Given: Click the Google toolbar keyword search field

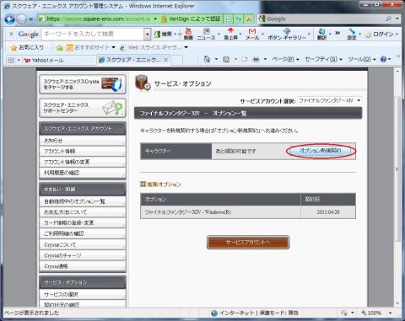Looking at the screenshot, I should coord(93,35).
